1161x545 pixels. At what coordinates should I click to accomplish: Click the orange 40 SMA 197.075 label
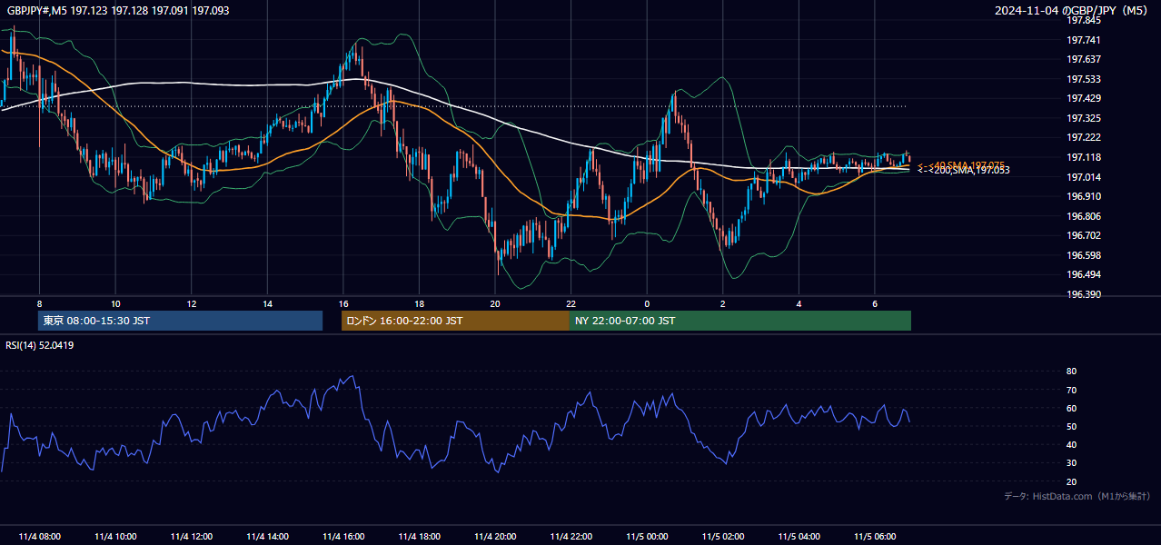pos(961,165)
